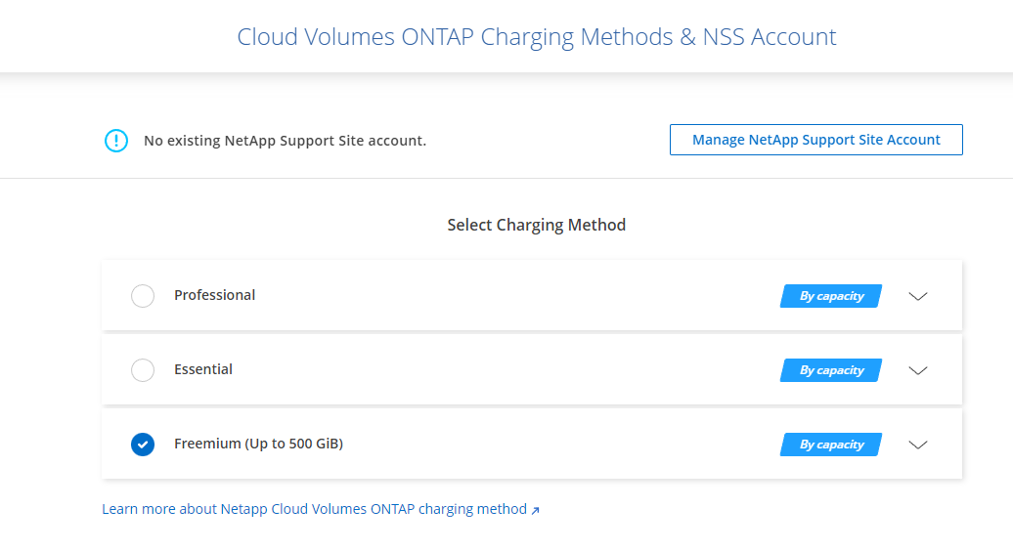Click the Select Charging Method heading

(536, 225)
